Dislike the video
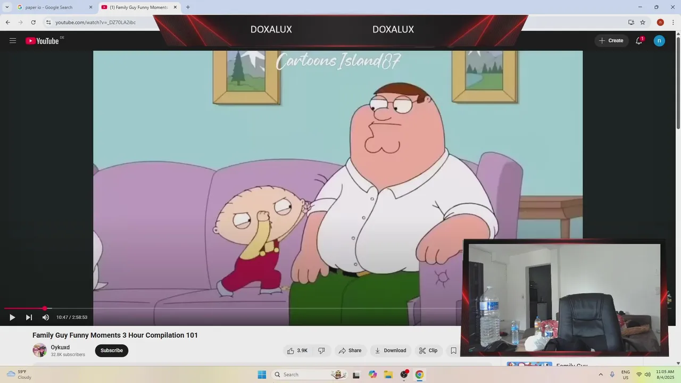Screen dimensions: 681x383 click(321, 351)
